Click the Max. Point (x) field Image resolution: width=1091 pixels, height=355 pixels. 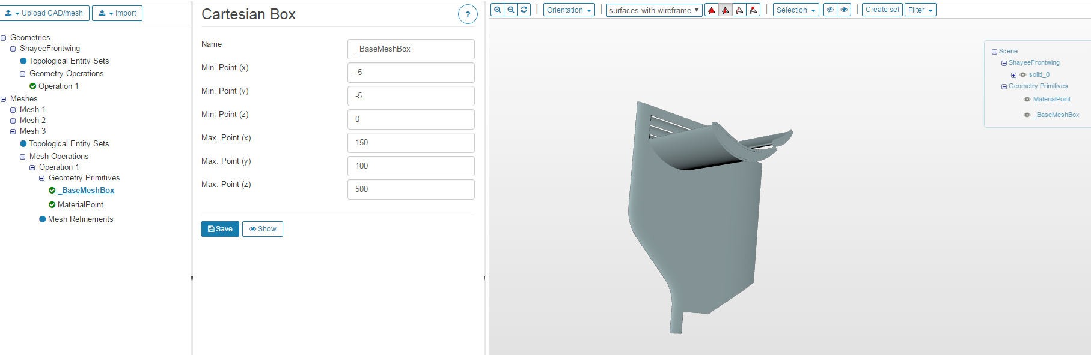(x=411, y=143)
